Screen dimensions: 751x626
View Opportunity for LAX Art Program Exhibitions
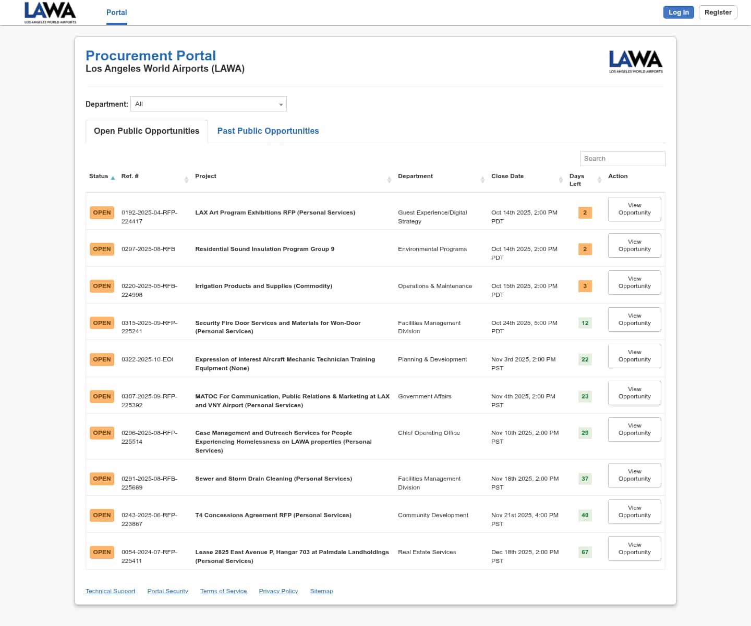point(635,209)
